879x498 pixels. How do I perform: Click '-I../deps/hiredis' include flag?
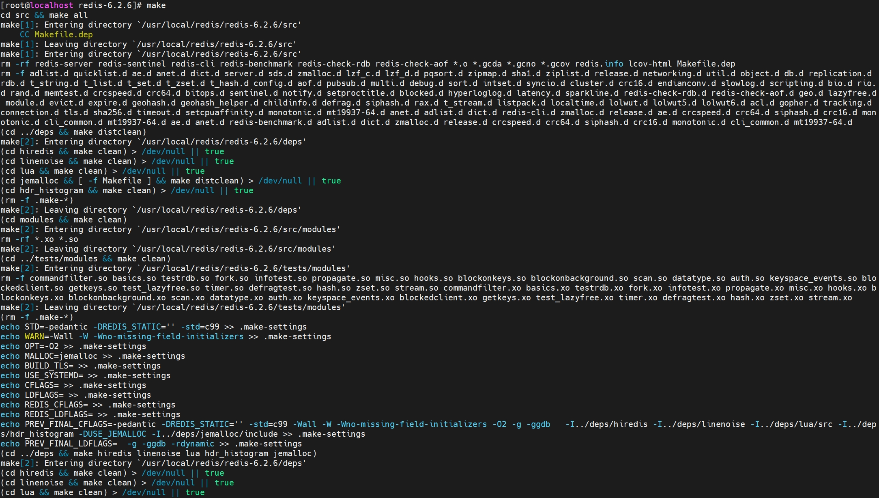tap(606, 424)
